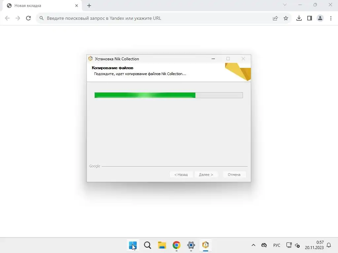338x253 pixels.
Task: Click the search magnifier in the address bar
Action: [x=42, y=18]
